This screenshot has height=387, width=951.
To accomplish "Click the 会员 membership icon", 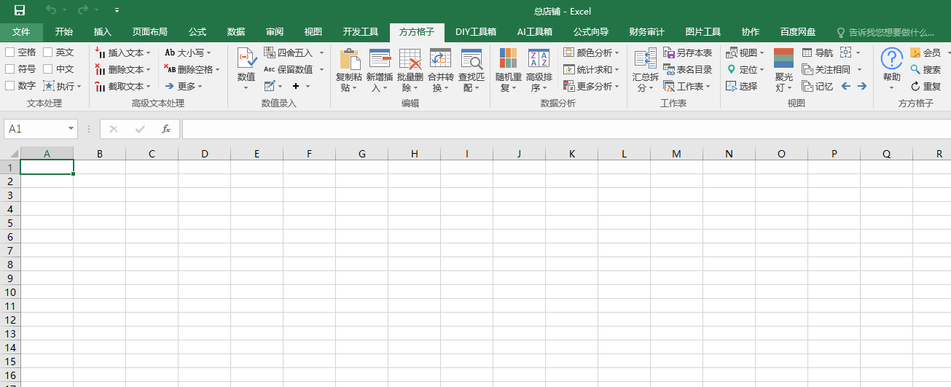I will pos(915,52).
